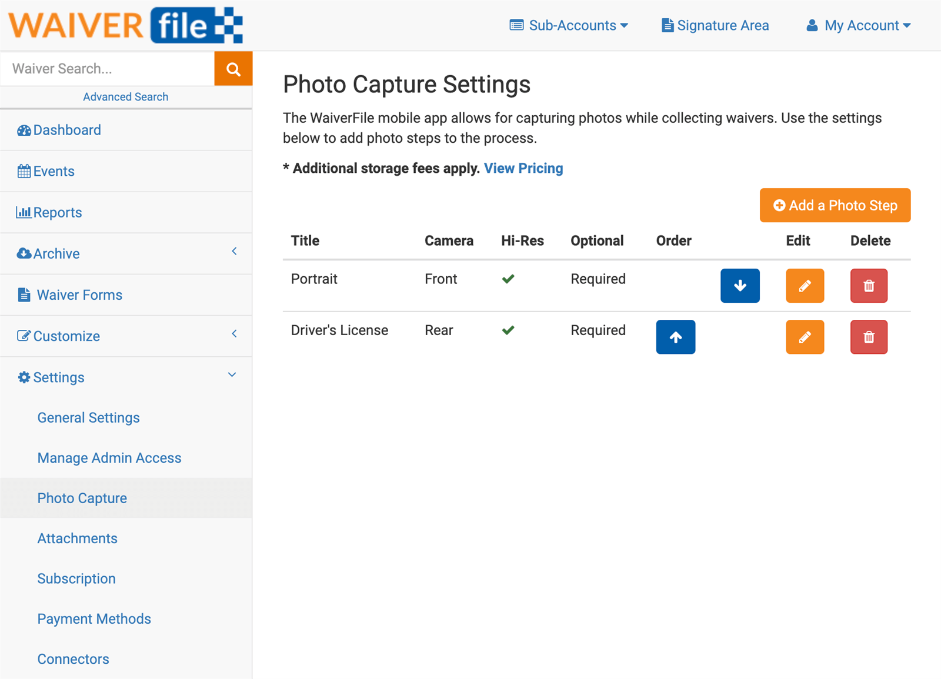Collapse the Settings section
The width and height of the screenshot is (941, 679).
231,374
